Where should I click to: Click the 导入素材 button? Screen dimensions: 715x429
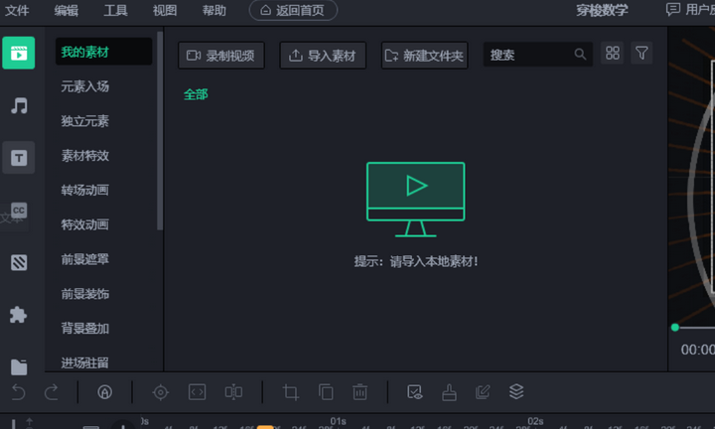coord(324,56)
